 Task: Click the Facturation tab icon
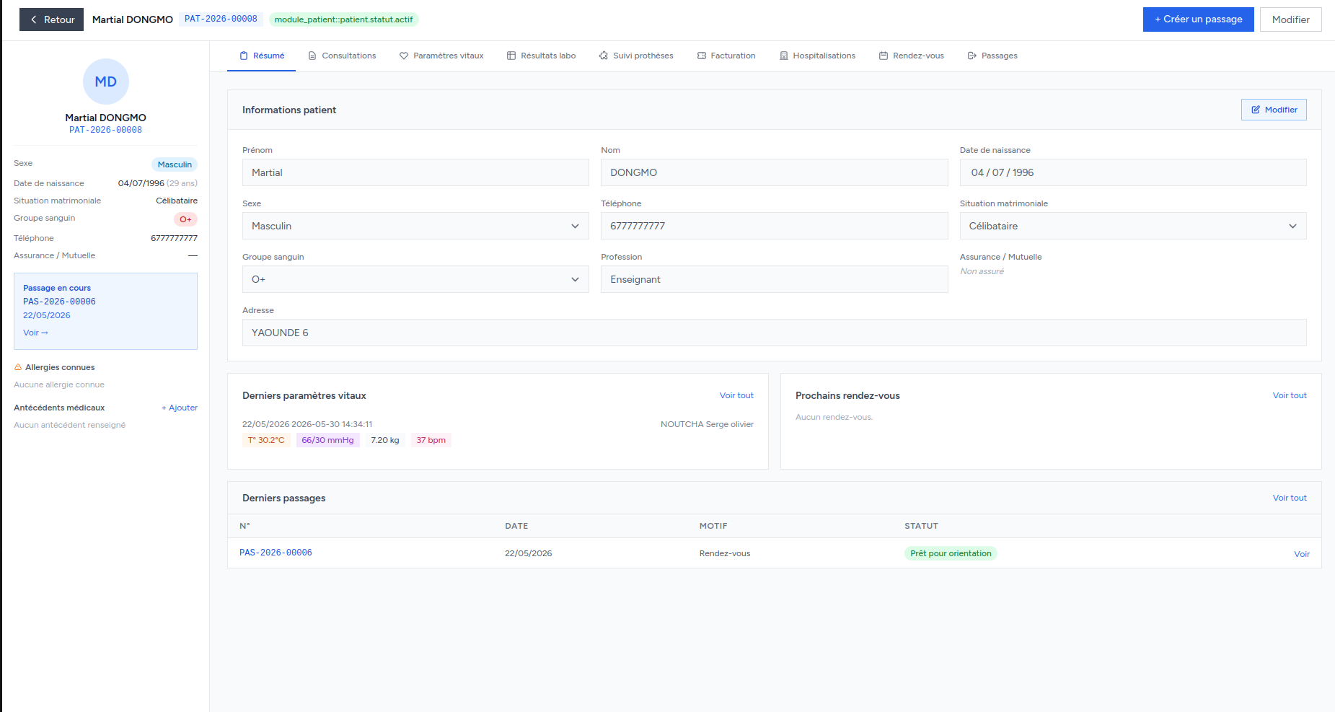(702, 56)
